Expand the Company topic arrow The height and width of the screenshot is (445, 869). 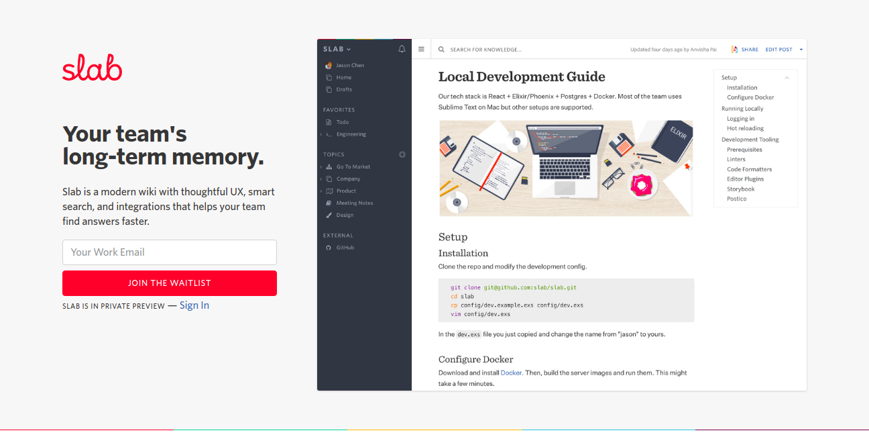pos(321,179)
